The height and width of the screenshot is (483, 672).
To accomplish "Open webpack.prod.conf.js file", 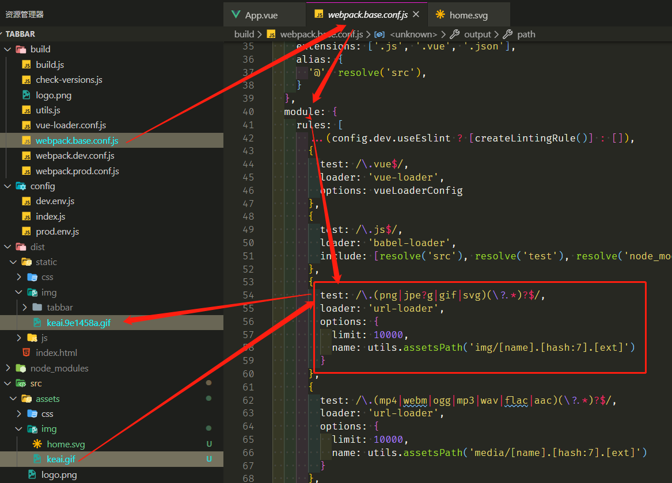I will coord(77,171).
